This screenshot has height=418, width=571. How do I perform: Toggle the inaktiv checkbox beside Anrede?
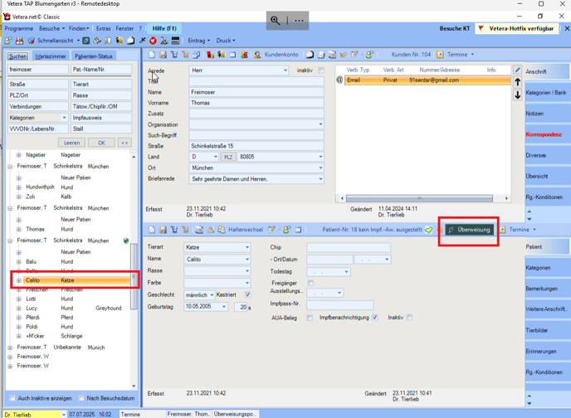click(x=321, y=70)
